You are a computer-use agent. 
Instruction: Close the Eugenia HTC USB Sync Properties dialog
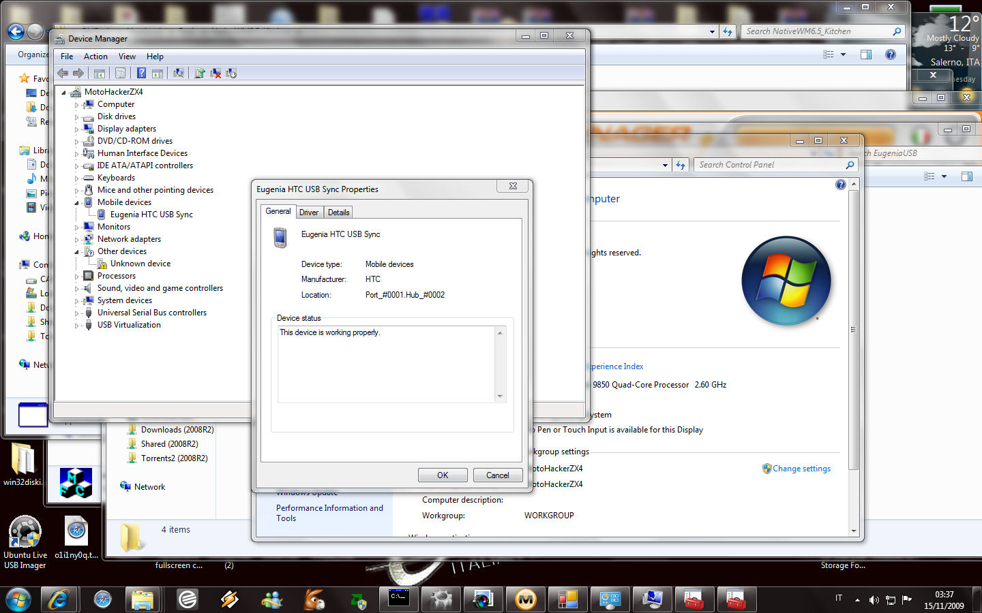pos(513,186)
